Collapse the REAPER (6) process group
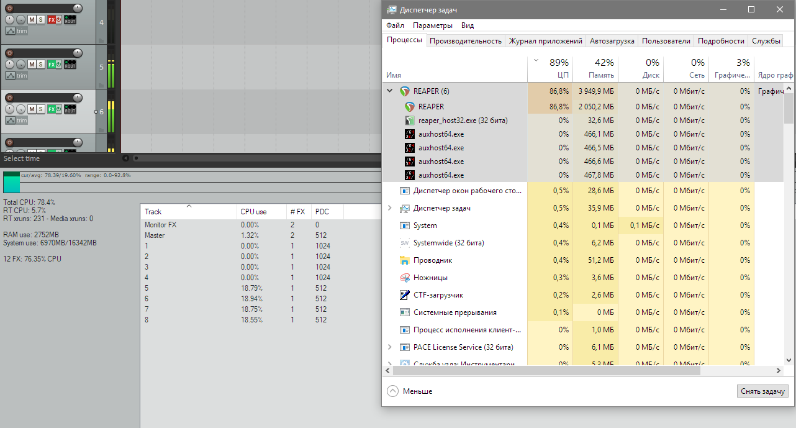 click(390, 91)
